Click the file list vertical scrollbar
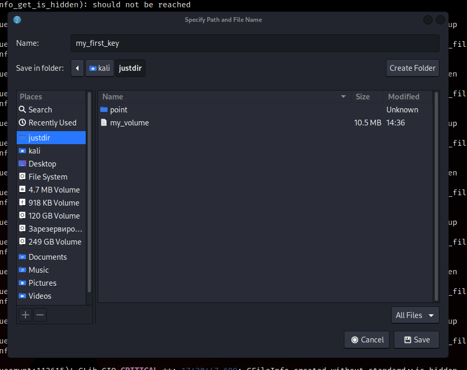467x370 pixels. (x=436, y=196)
